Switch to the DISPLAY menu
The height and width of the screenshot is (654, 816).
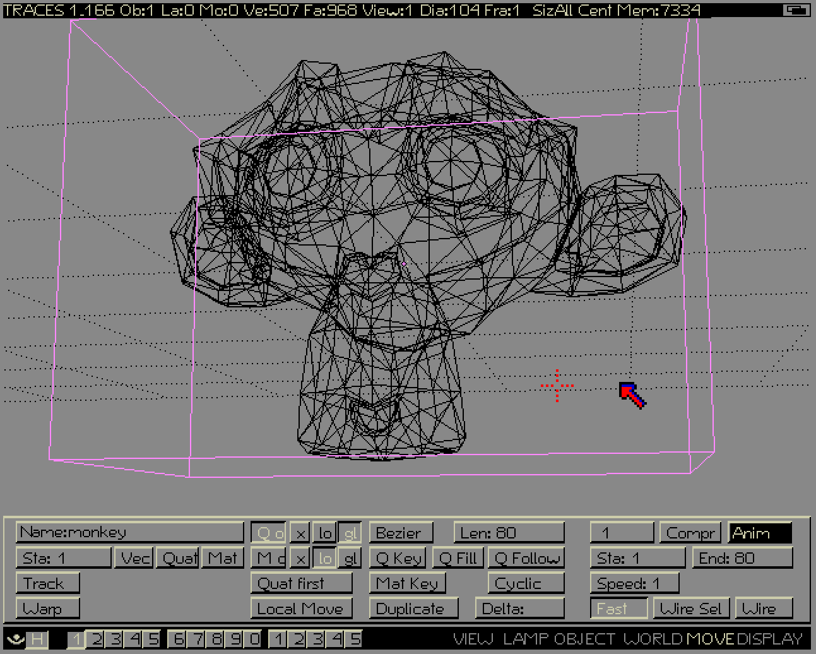tap(771, 639)
